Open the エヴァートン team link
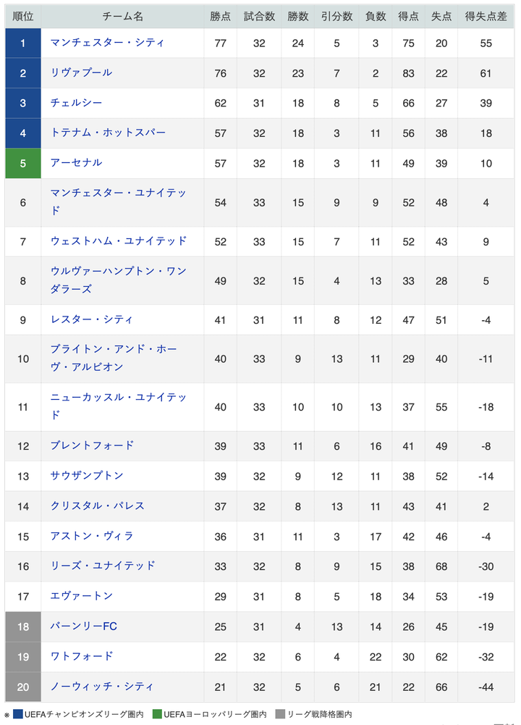This screenshot has width=521, height=725. click(x=82, y=596)
